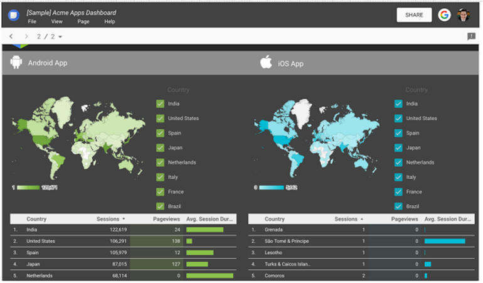Click the green Android map legend gradient
The height and width of the screenshot is (283, 483).
[28, 188]
